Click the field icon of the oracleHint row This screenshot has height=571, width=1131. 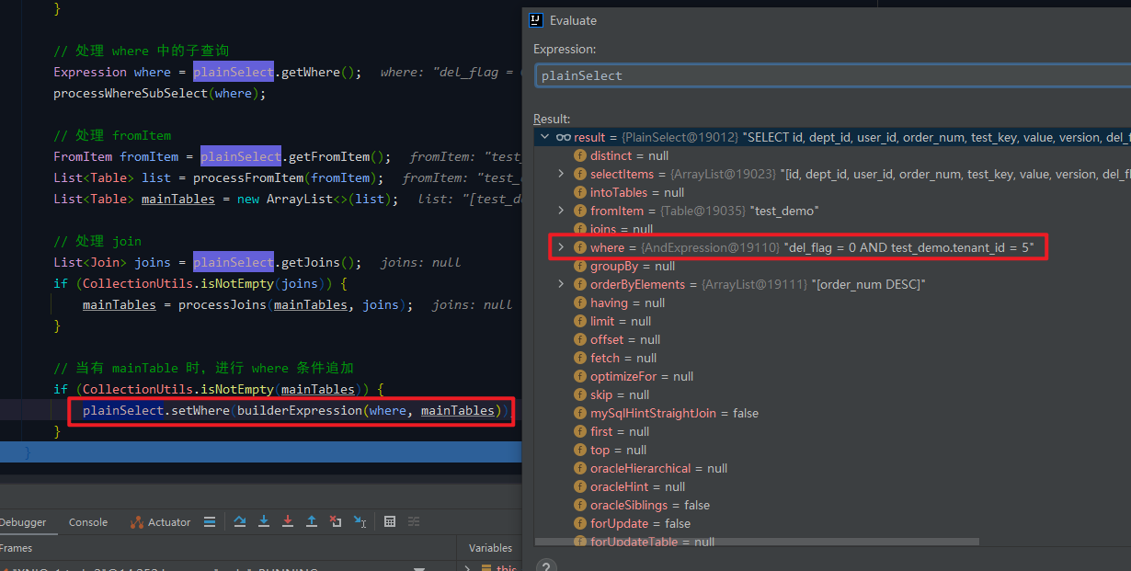pyautogui.click(x=580, y=486)
